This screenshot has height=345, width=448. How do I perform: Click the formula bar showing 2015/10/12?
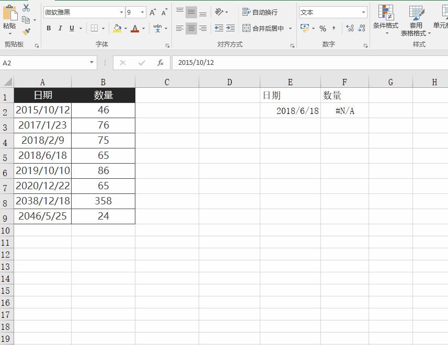point(310,63)
